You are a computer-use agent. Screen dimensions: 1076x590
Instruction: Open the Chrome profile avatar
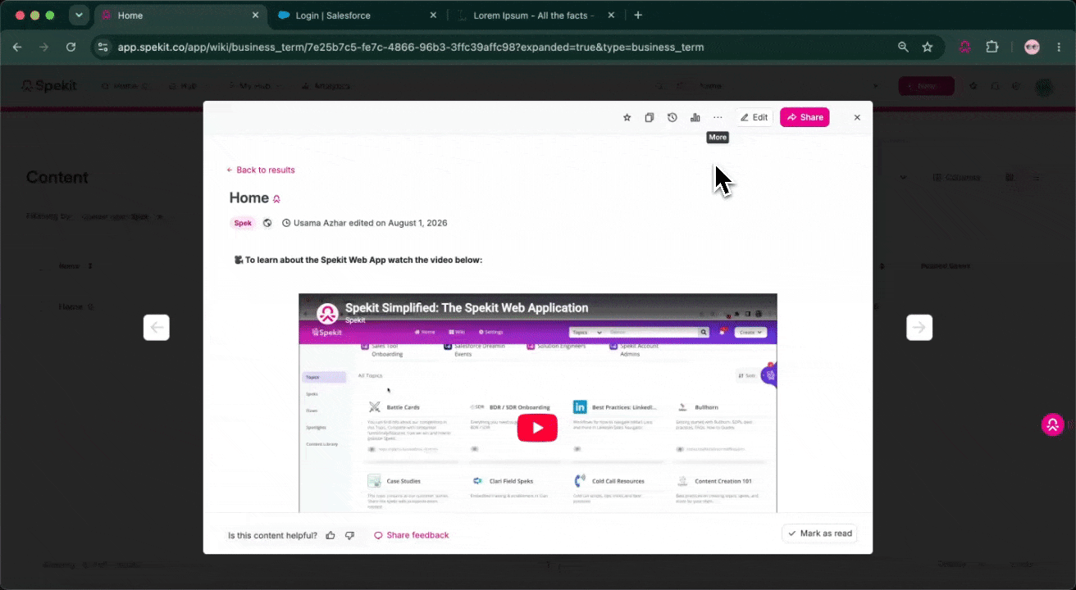click(x=1032, y=48)
